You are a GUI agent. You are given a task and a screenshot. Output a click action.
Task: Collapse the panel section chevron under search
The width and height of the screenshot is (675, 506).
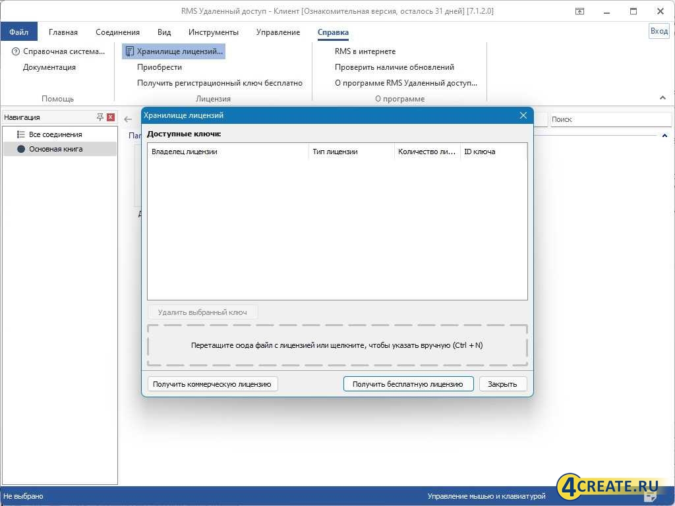pyautogui.click(x=664, y=136)
